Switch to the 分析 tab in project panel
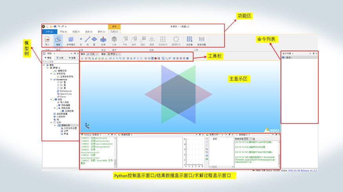 point(60,58)
